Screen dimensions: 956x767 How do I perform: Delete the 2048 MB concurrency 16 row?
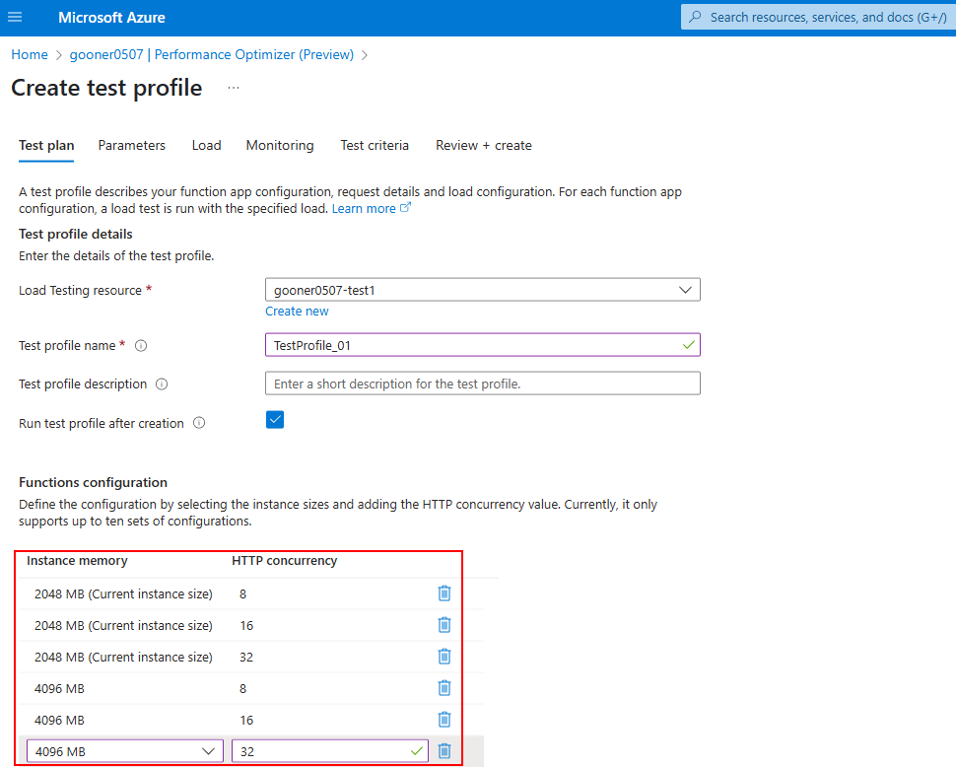click(x=444, y=625)
